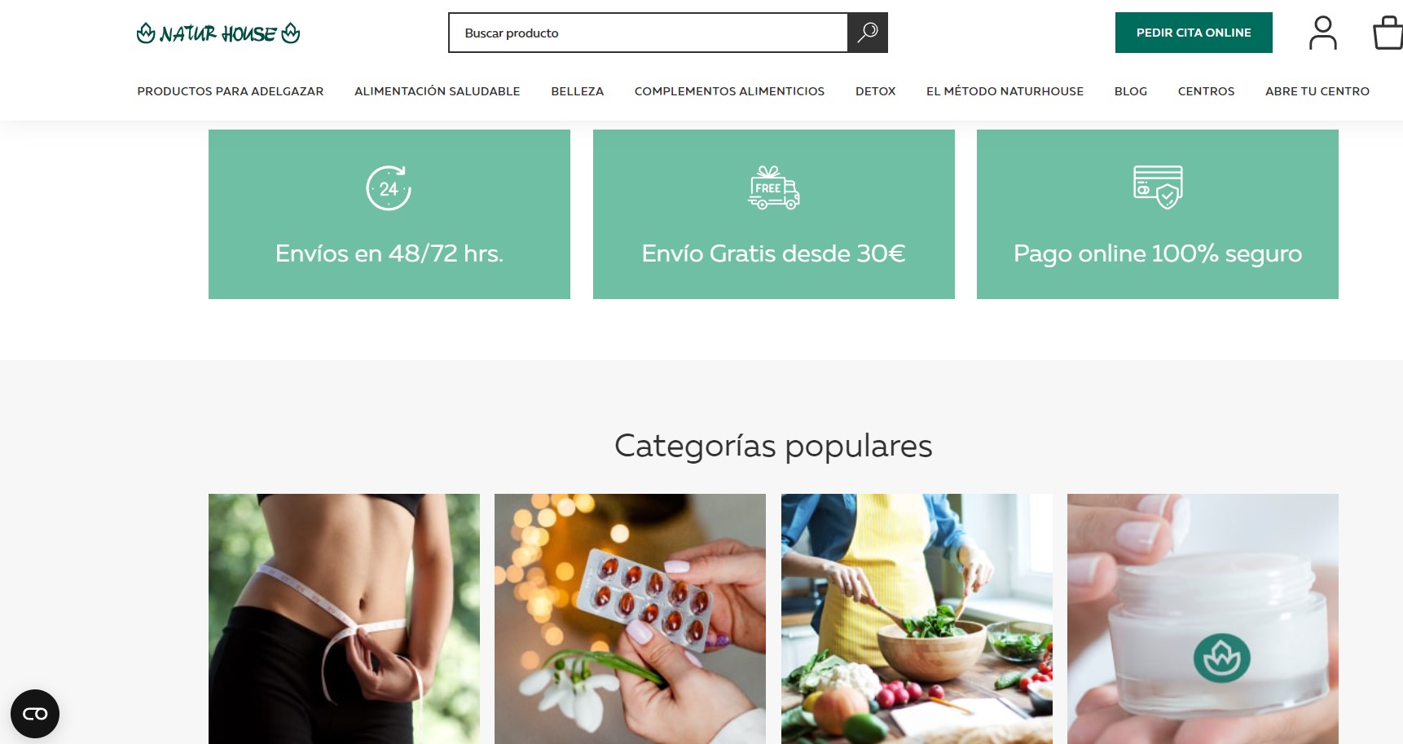Screen dimensions: 1403x744
Task: Open the shopping bag cart icon
Action: [1388, 33]
